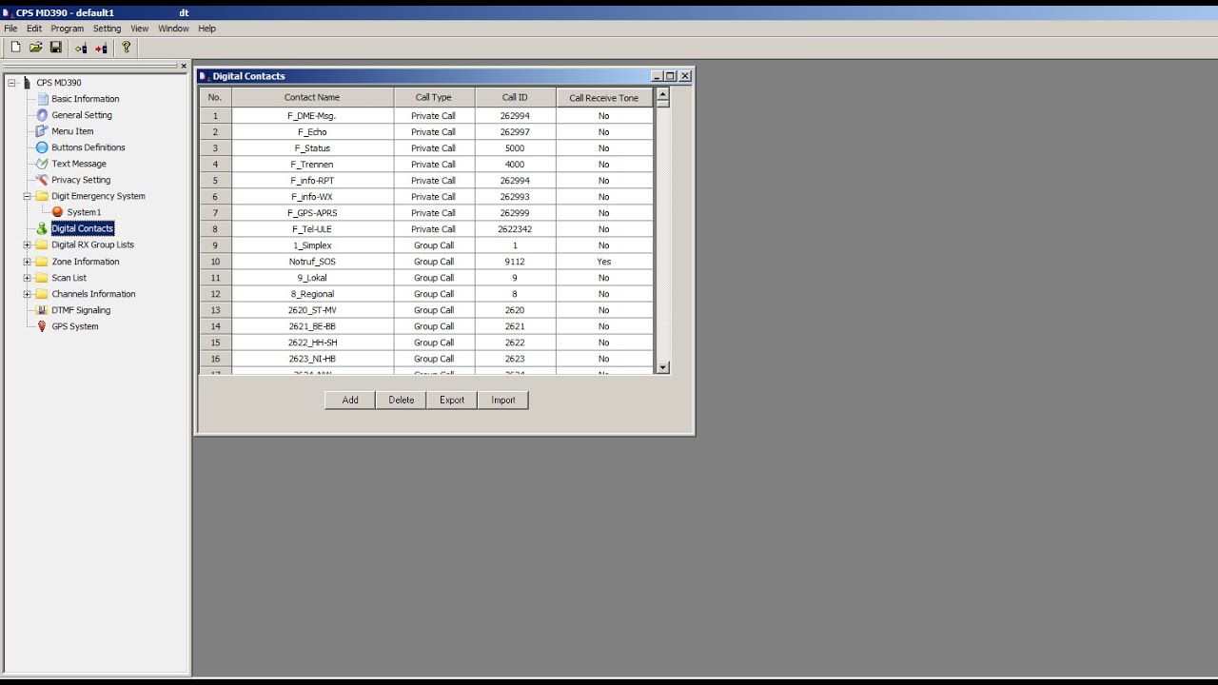The image size is (1218, 685).
Task: Collapse the CPS MD390 root tree
Action: [12, 83]
